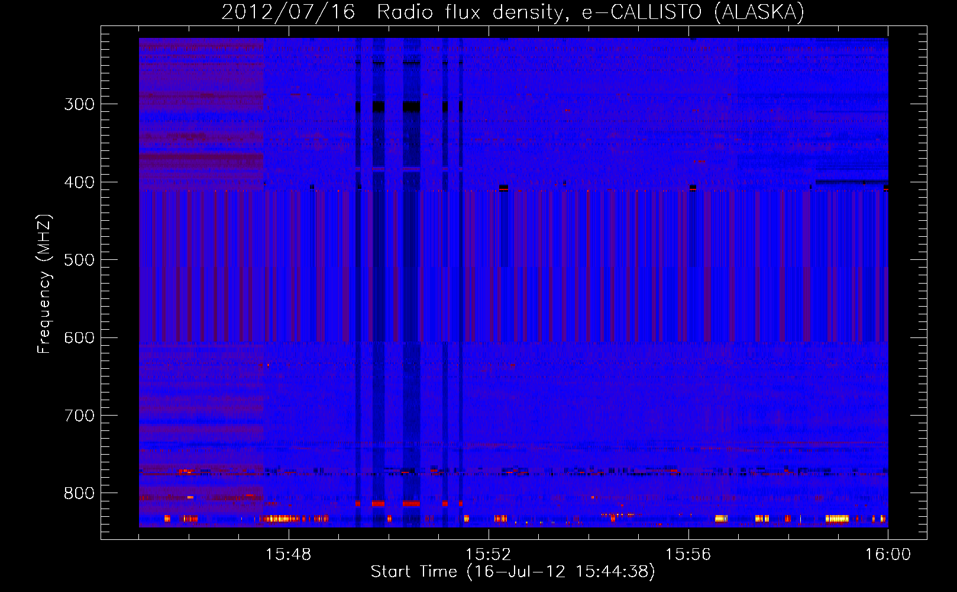957x592 pixels.
Task: Click the 300 frequency tick label
Action: pos(79,104)
